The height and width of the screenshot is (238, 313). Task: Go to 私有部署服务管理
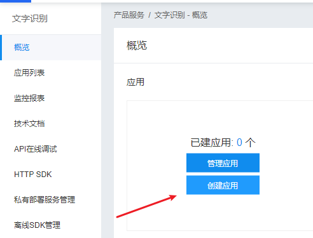pos(50,200)
